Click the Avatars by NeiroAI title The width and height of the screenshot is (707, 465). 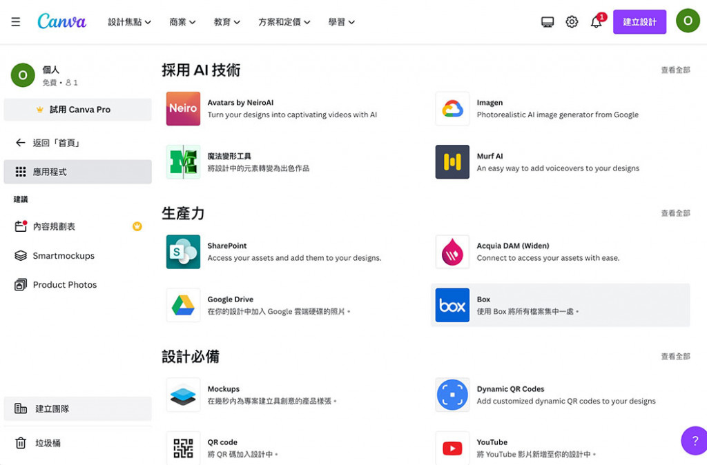tap(240, 102)
